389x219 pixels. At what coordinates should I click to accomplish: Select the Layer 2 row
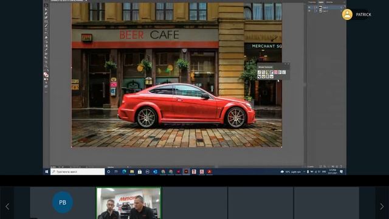click(326, 7)
